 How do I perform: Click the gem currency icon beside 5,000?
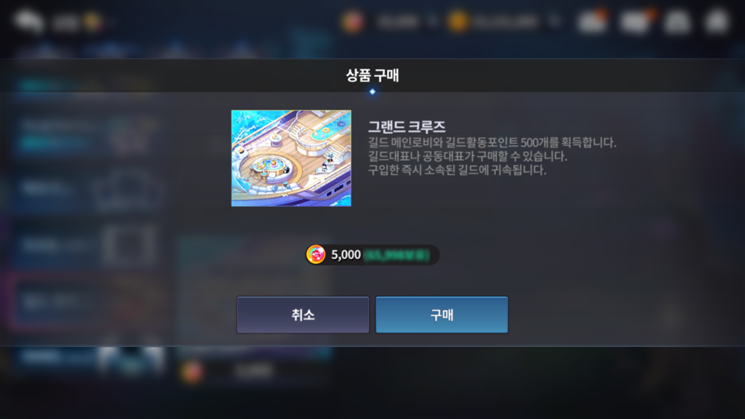point(316,255)
